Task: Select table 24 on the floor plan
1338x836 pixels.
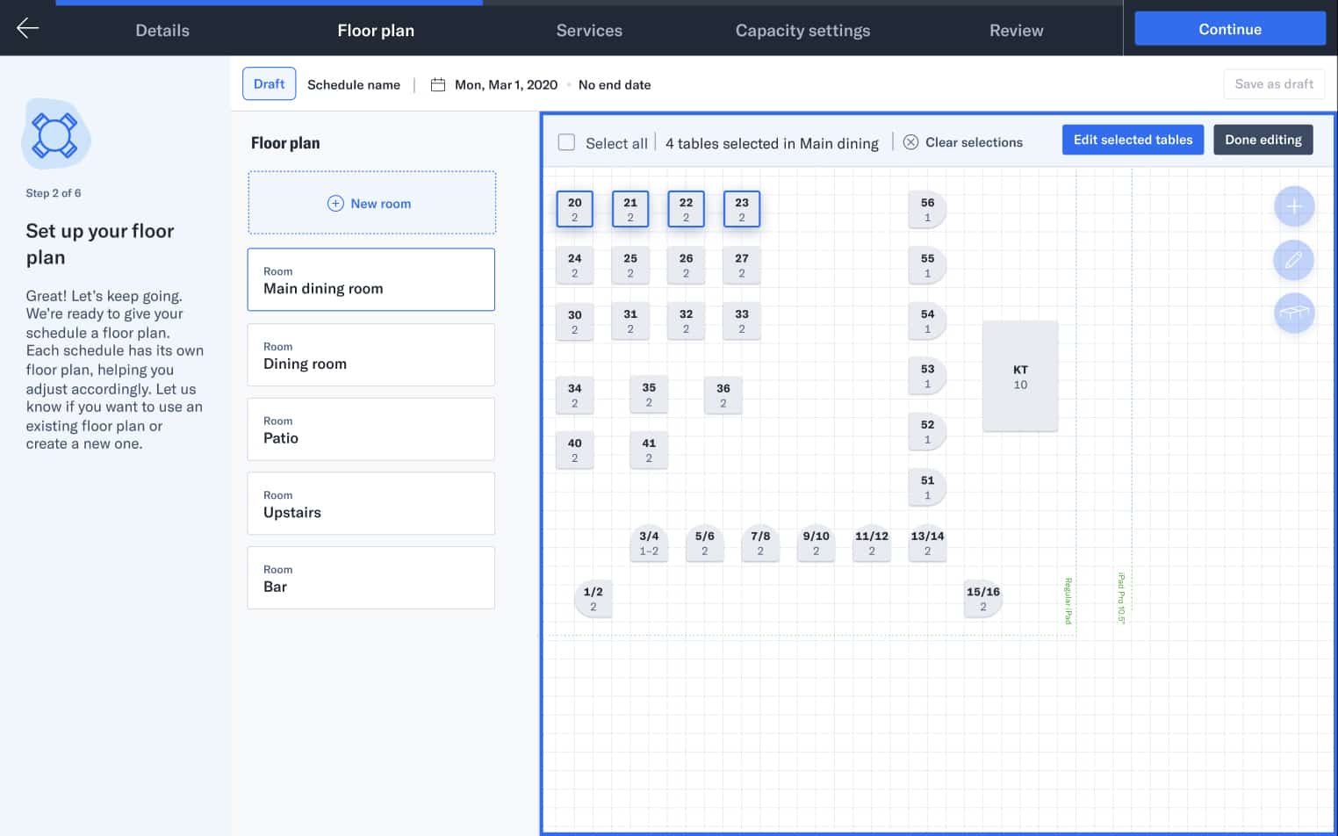Action: (574, 265)
